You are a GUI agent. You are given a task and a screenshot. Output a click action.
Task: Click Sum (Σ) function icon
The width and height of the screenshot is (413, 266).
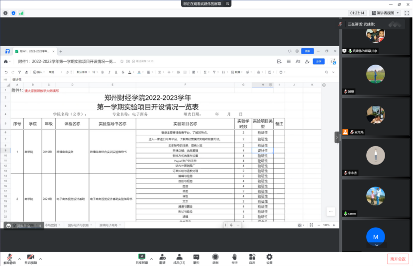click(x=205, y=72)
